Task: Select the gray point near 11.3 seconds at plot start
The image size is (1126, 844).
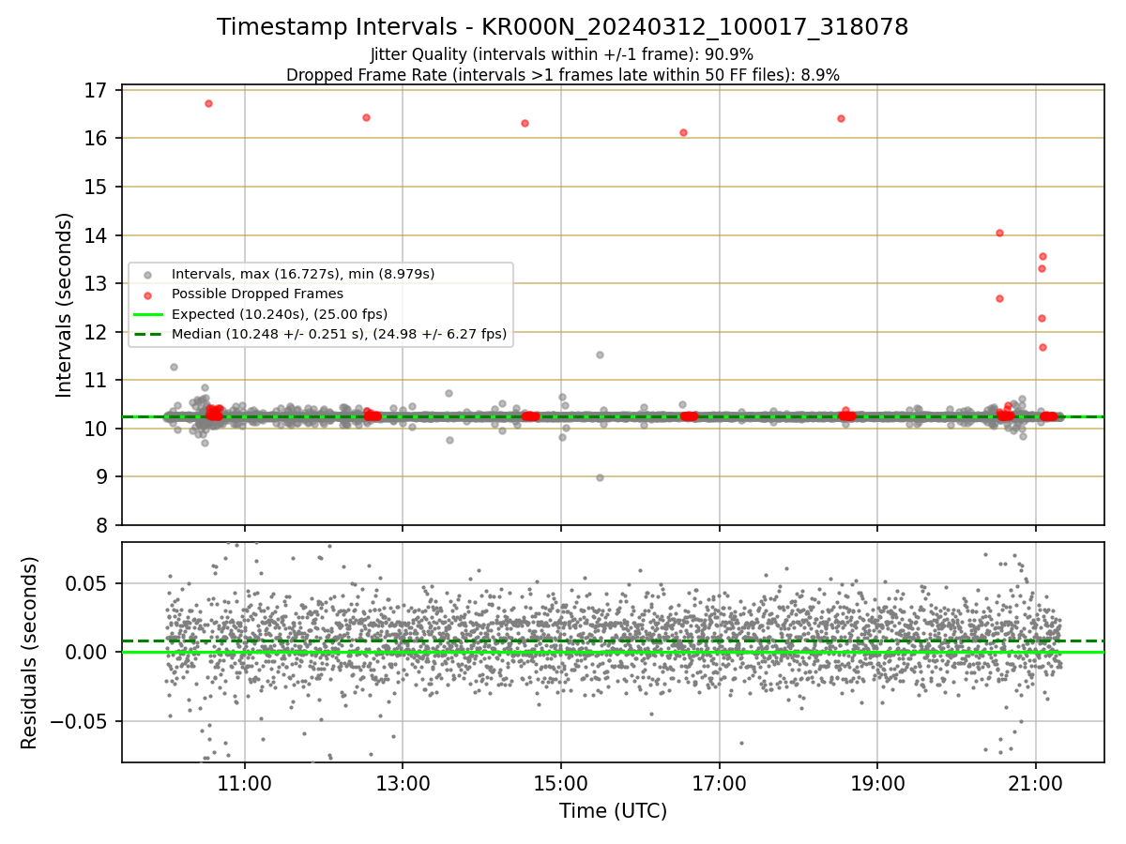Action: [x=174, y=367]
